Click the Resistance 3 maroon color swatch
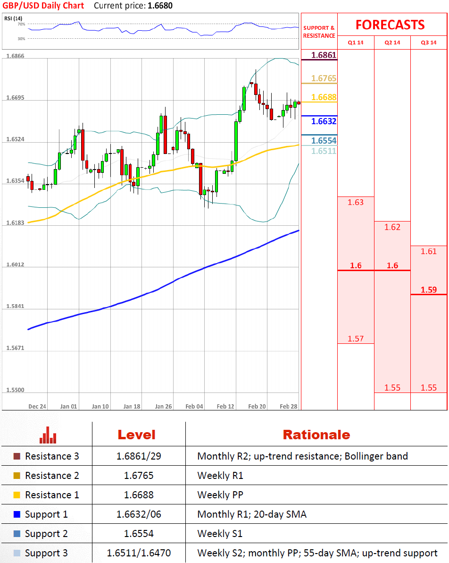 pos(17,456)
